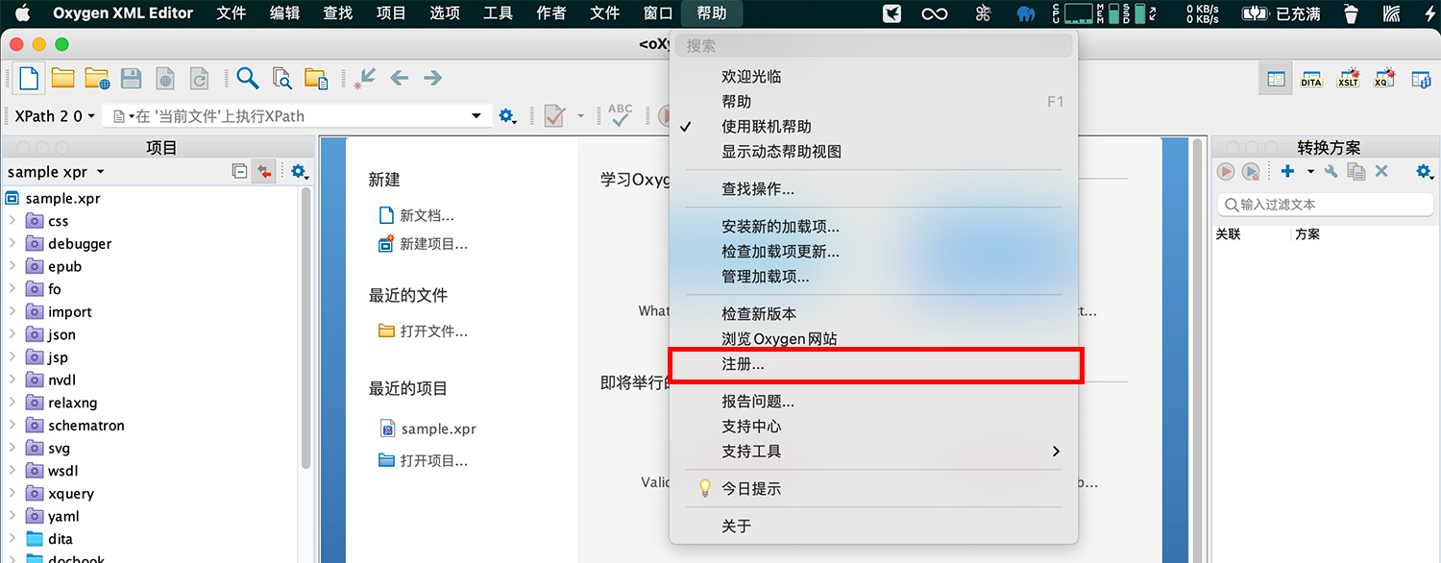
Task: Click the Save floppy disk icon
Action: 131,79
